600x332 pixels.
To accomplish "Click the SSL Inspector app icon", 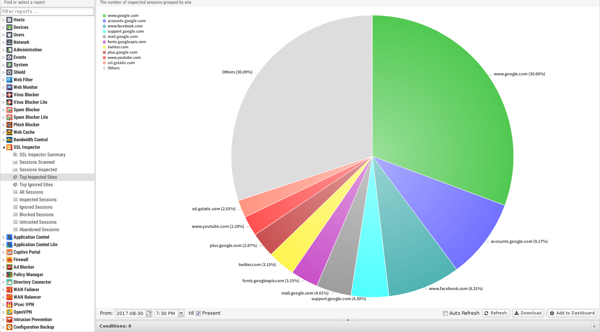I will point(9,147).
